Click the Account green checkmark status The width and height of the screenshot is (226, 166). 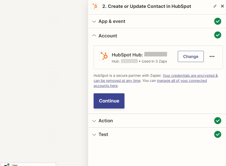click(x=218, y=35)
